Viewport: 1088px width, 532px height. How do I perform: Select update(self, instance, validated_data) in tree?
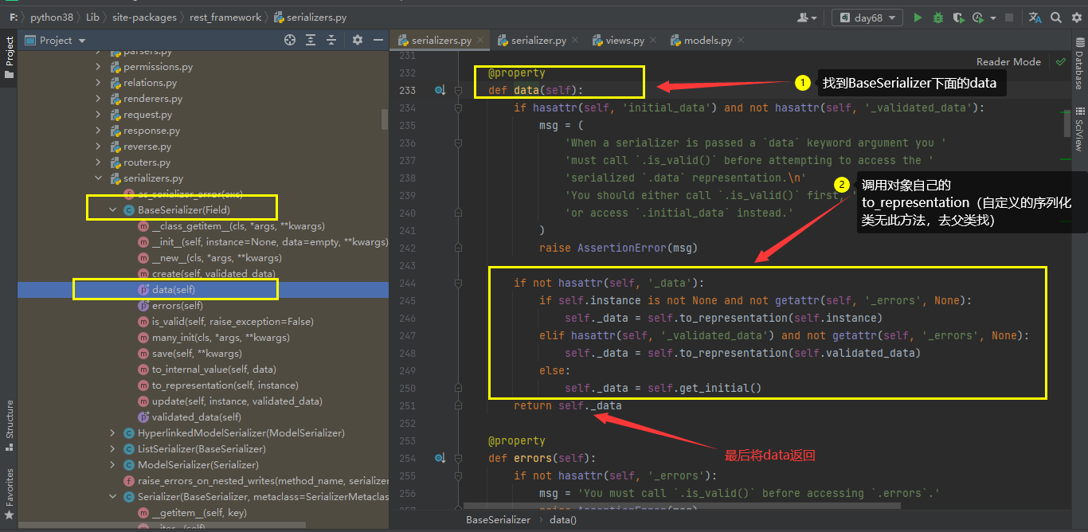pyautogui.click(x=237, y=401)
